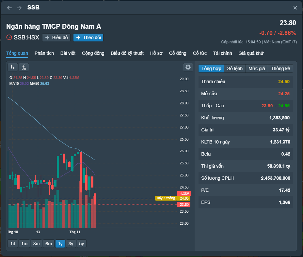This screenshot has height=257, width=303.
Task: Click the clock icon beside SSB:HSX
Action: pyautogui.click(x=9, y=37)
